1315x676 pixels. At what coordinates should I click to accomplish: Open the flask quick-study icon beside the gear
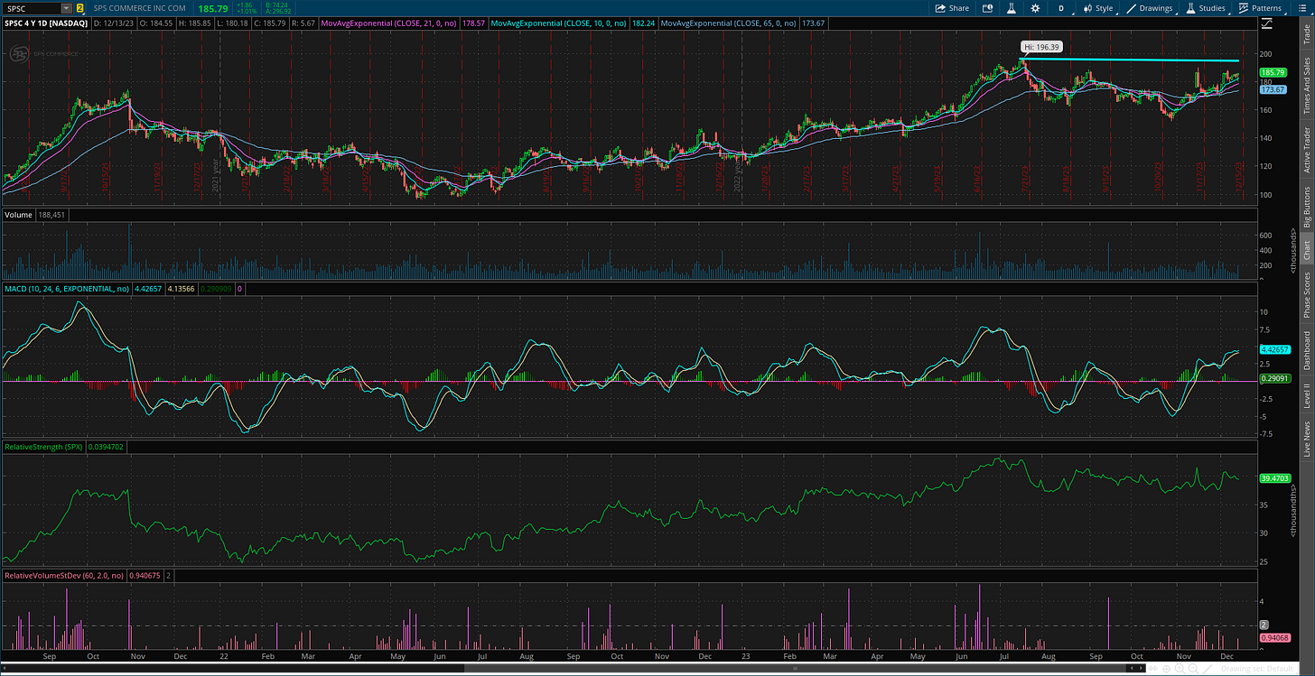pyautogui.click(x=1012, y=8)
